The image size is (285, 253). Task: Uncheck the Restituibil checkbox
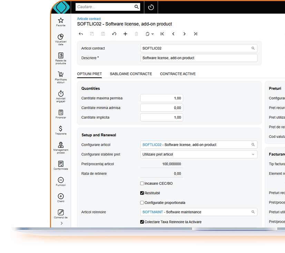pyautogui.click(x=142, y=193)
